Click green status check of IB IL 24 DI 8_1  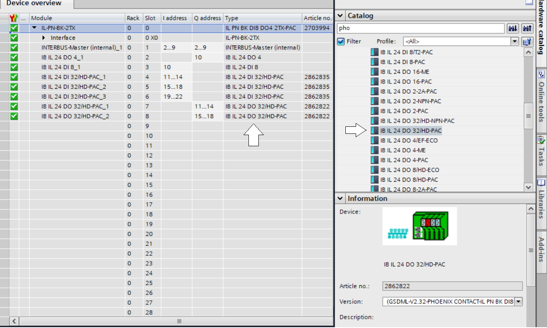(14, 67)
